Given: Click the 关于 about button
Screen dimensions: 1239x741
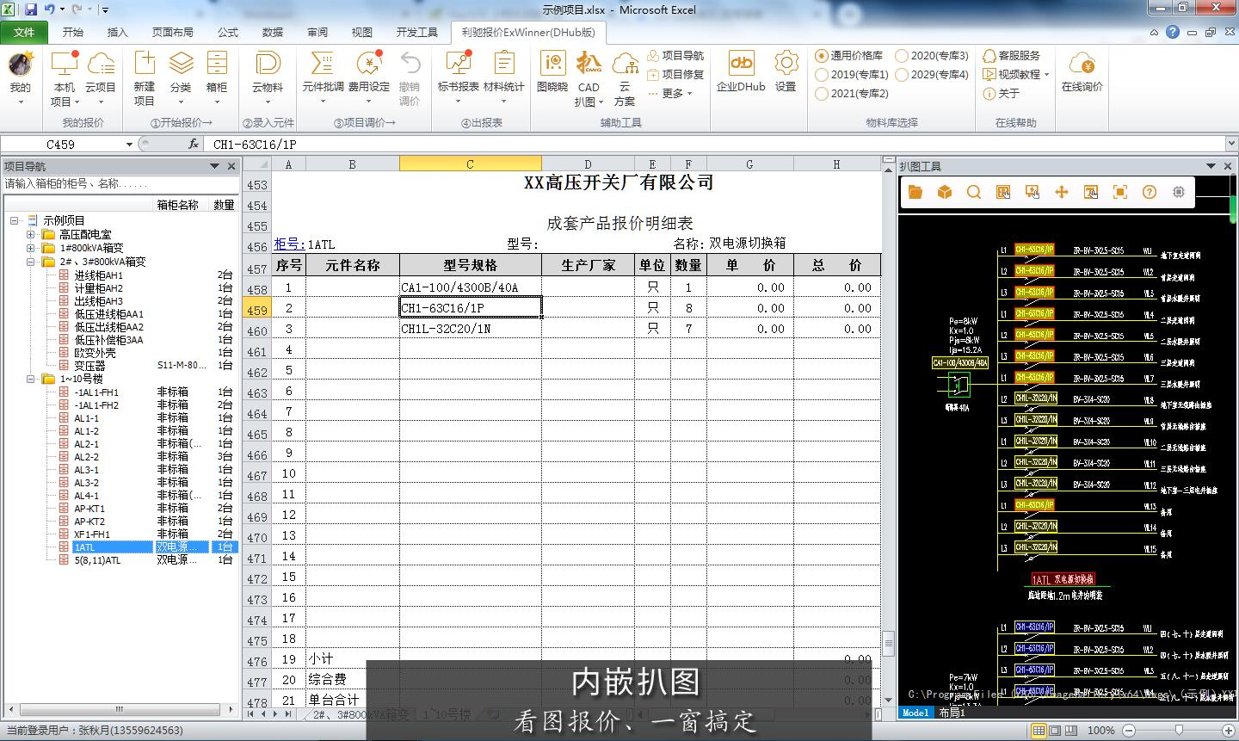Looking at the screenshot, I should [1002, 93].
